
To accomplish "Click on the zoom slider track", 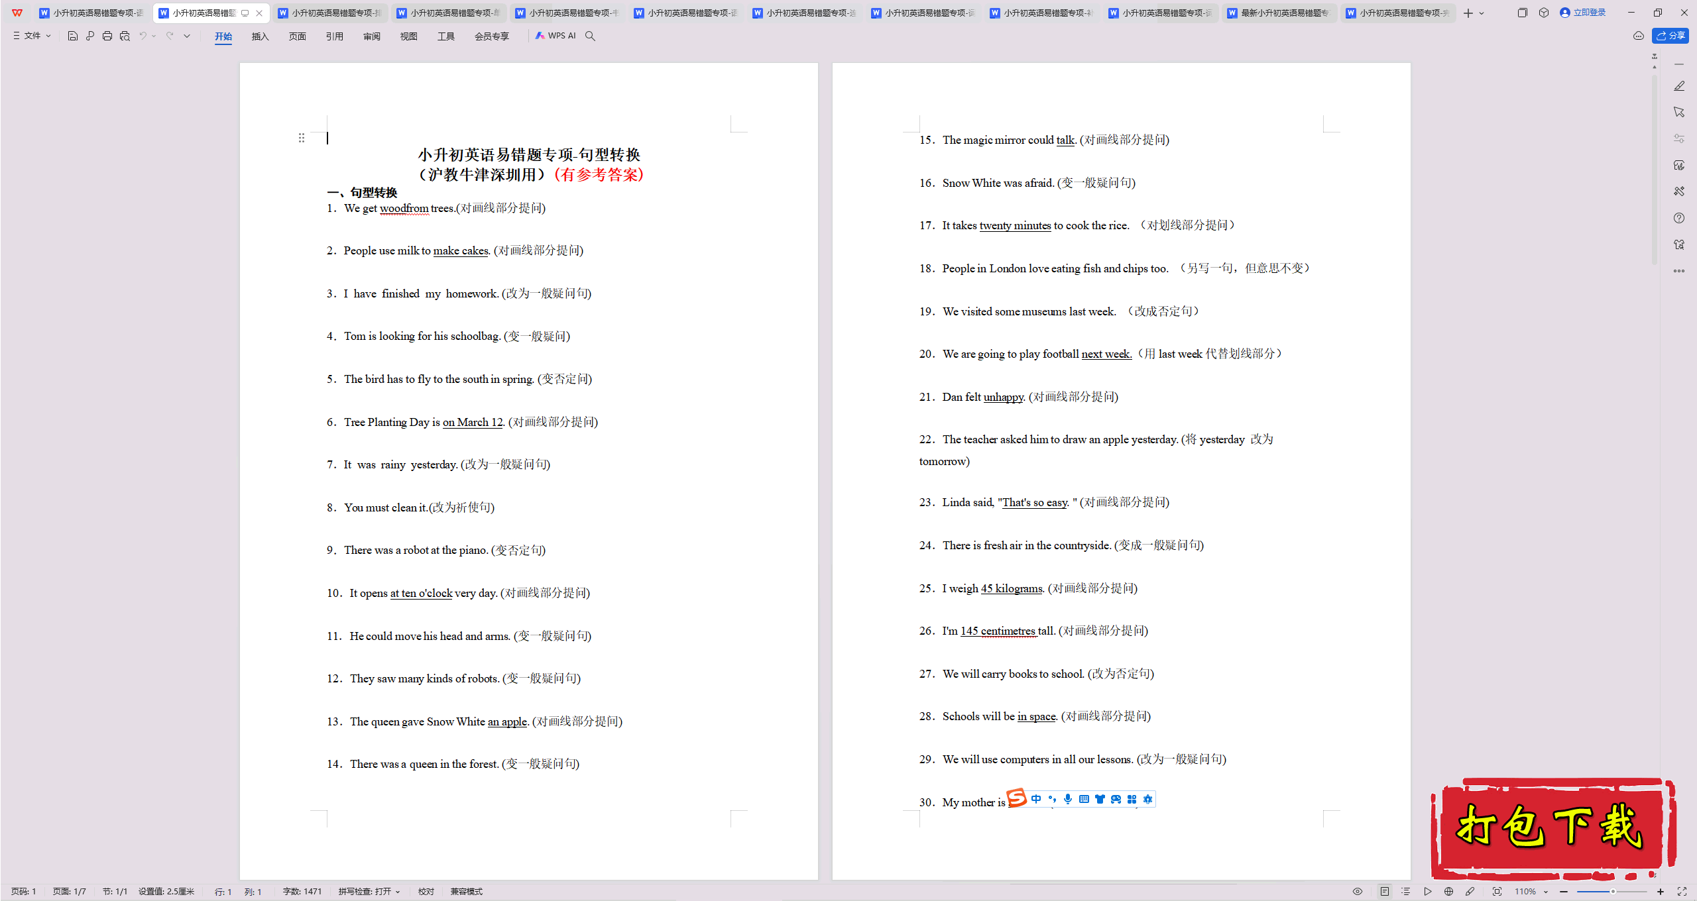I will click(x=1612, y=892).
